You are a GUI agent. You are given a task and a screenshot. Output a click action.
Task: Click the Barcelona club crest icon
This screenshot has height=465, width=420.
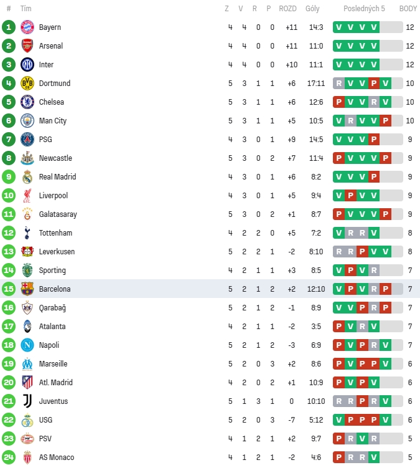(27, 289)
